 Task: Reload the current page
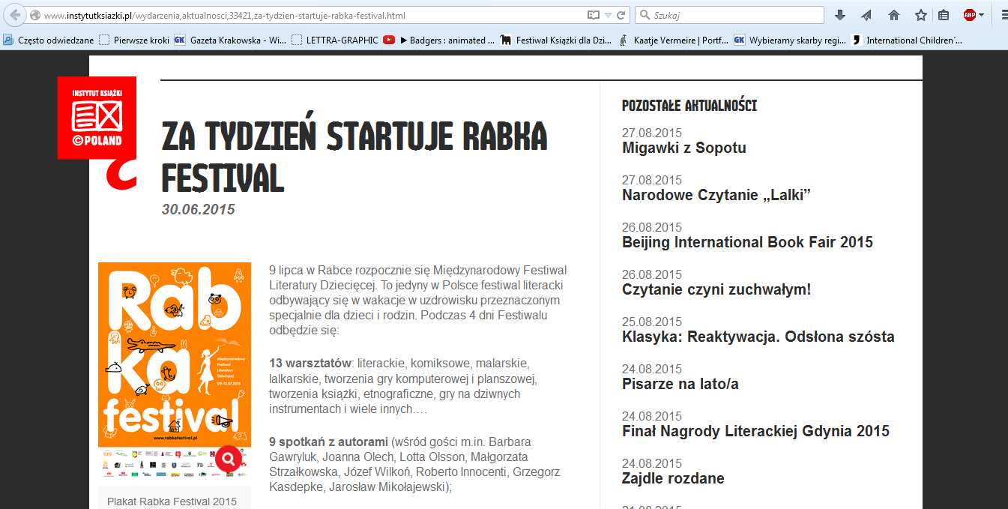click(621, 15)
